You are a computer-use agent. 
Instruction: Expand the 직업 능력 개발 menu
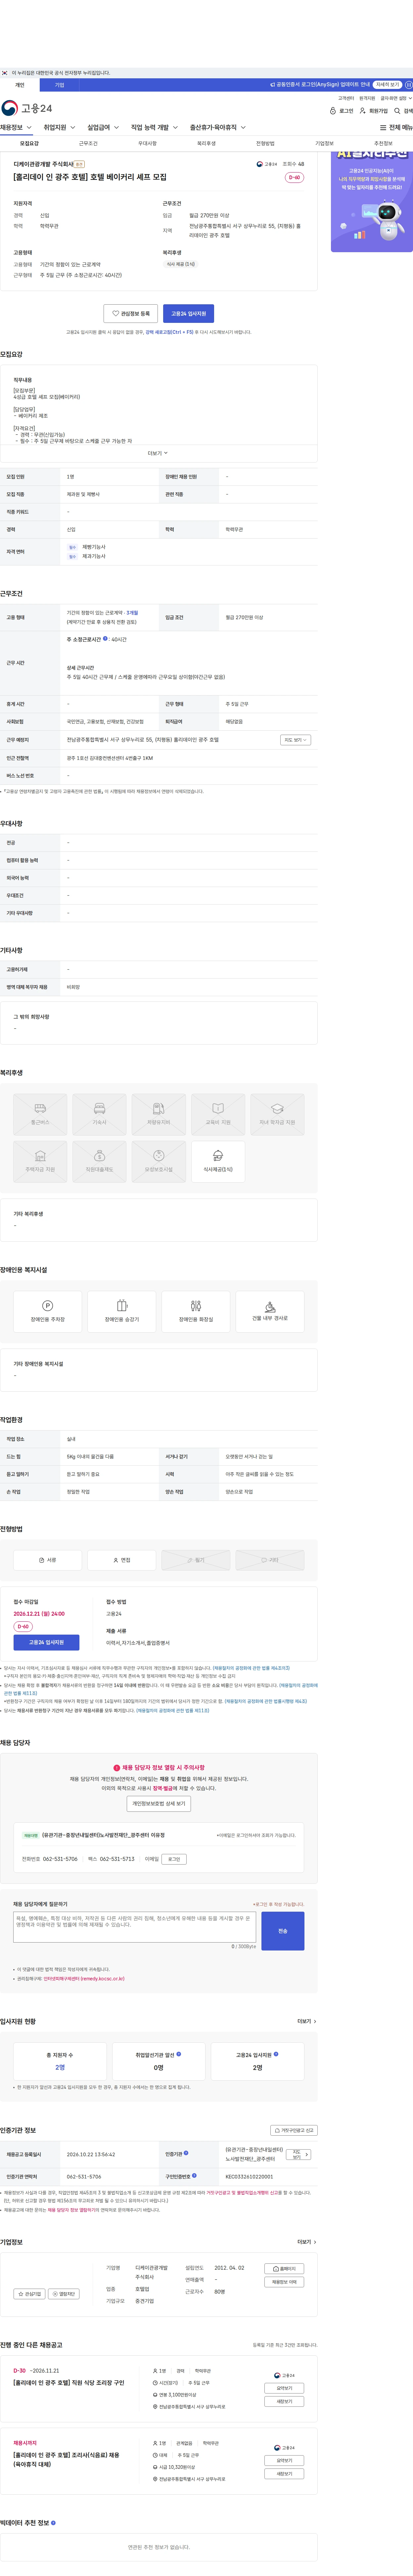click(155, 128)
